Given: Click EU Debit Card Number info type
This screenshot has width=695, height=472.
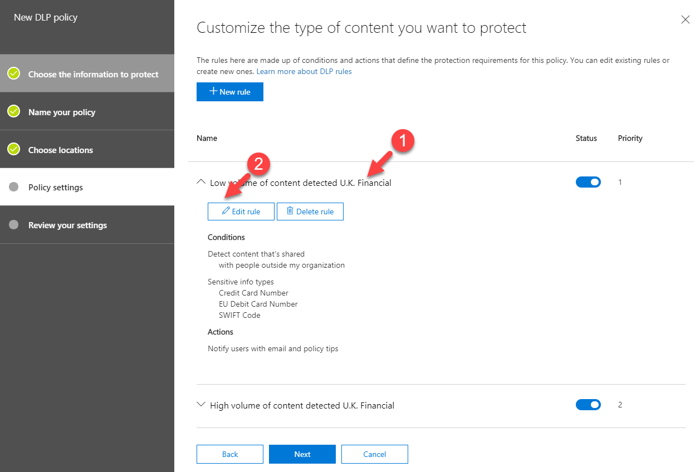Looking at the screenshot, I should (x=258, y=304).
